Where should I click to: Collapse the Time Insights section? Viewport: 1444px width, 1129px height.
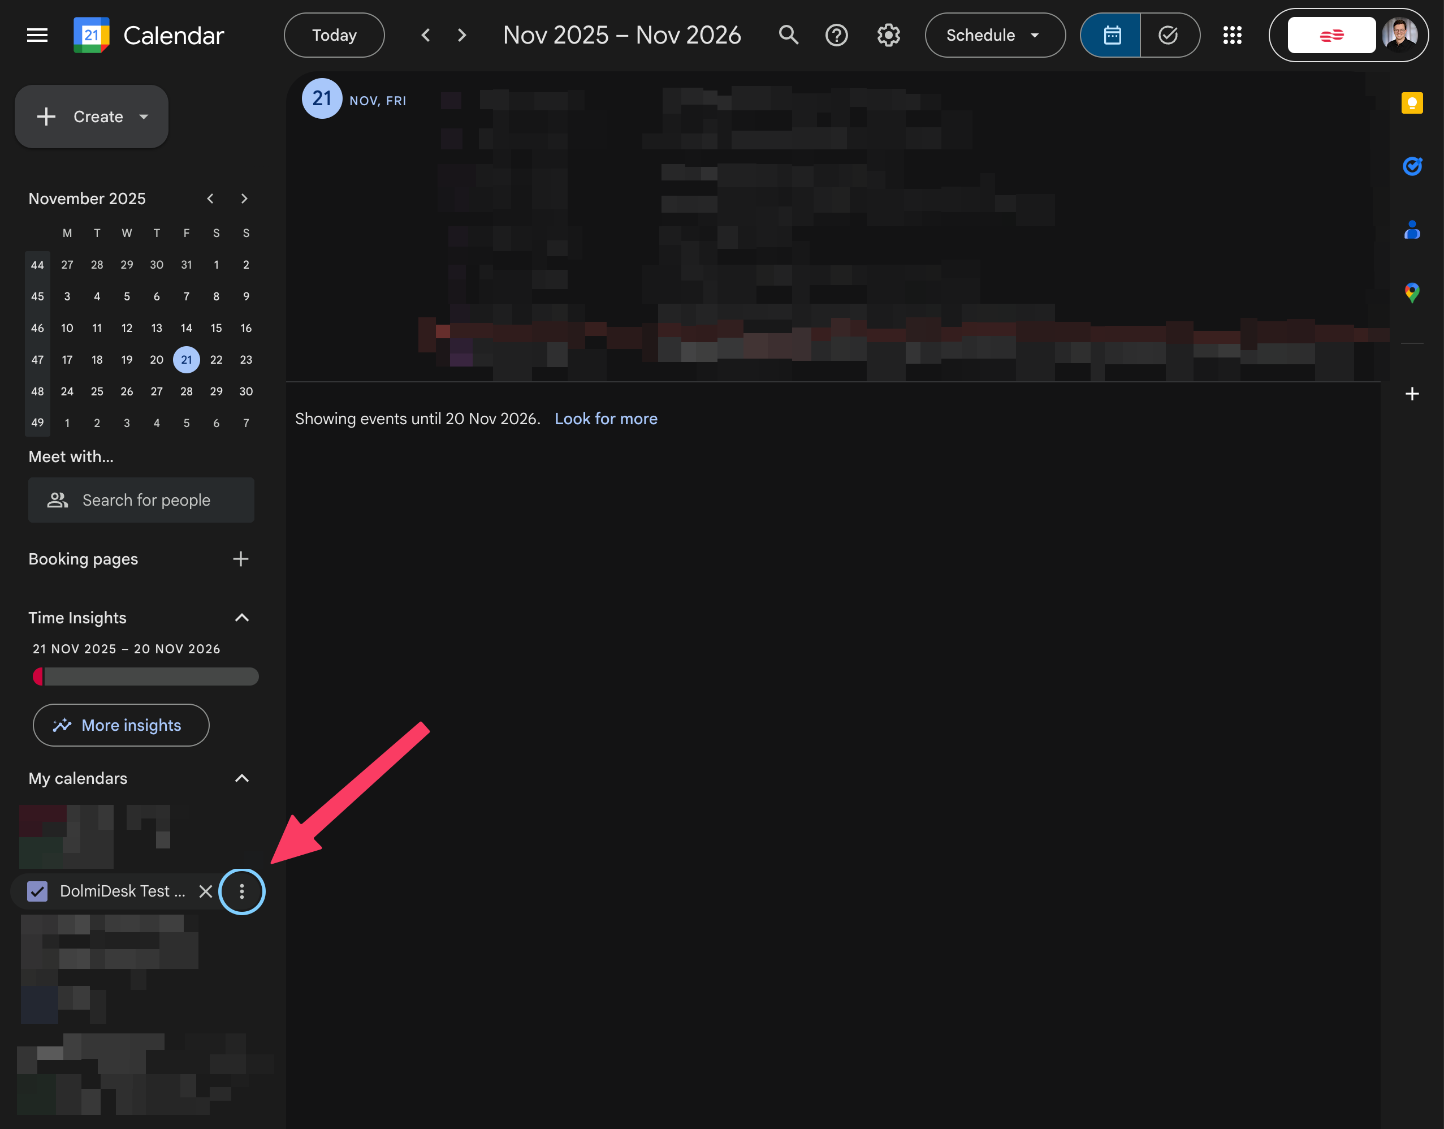[x=242, y=617]
